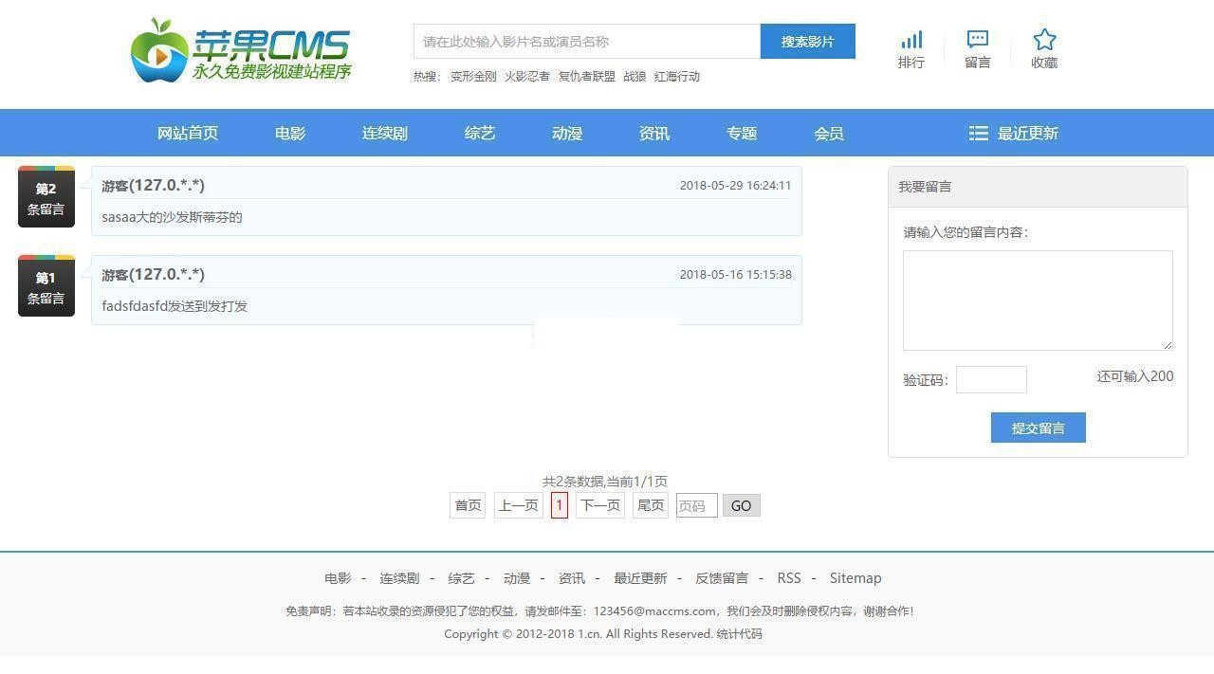This screenshot has width=1214, height=674.
Task: Open the 动漫 section
Action: [566, 133]
